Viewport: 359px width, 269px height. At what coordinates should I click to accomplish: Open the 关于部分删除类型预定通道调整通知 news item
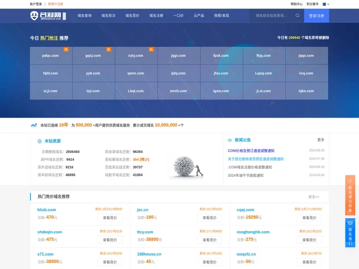tap(255, 159)
